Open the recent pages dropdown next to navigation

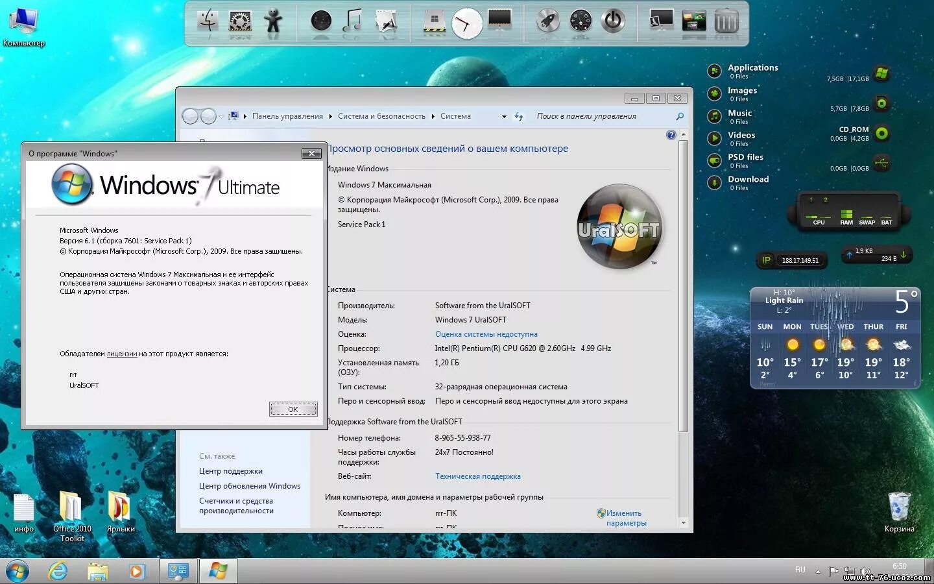(x=221, y=117)
